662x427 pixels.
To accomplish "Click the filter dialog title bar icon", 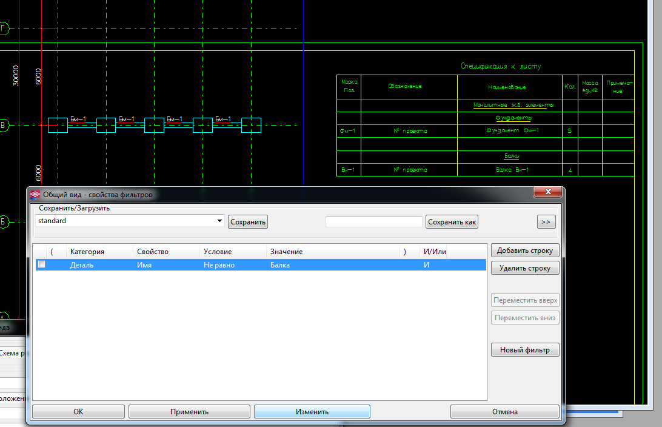I will 35,195.
